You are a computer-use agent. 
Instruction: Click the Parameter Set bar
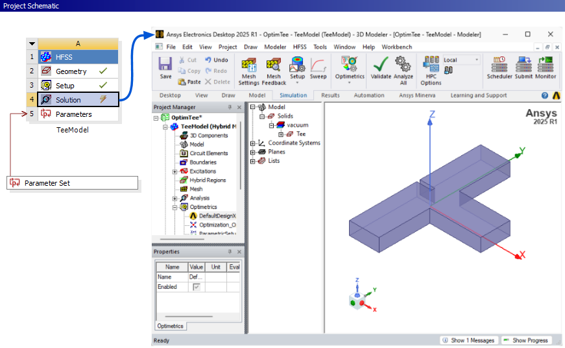[x=73, y=183]
